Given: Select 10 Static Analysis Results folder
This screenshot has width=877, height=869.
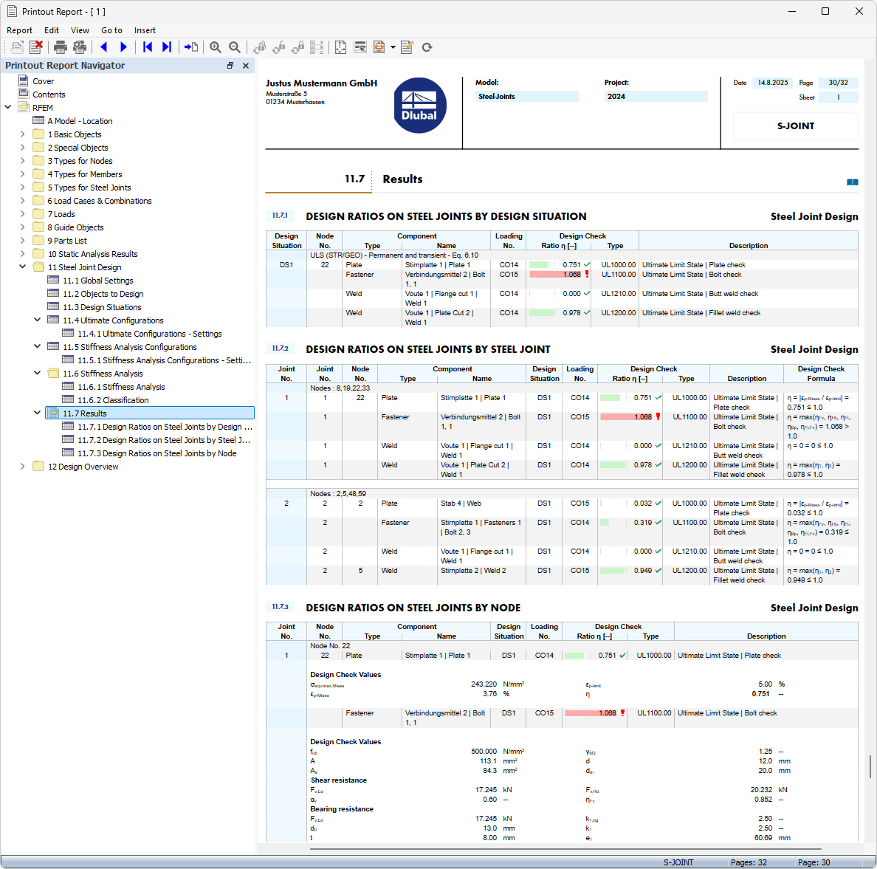Looking at the screenshot, I should (x=92, y=254).
